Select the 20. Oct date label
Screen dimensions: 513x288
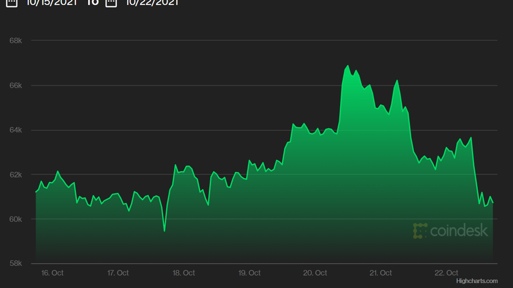[316, 273]
